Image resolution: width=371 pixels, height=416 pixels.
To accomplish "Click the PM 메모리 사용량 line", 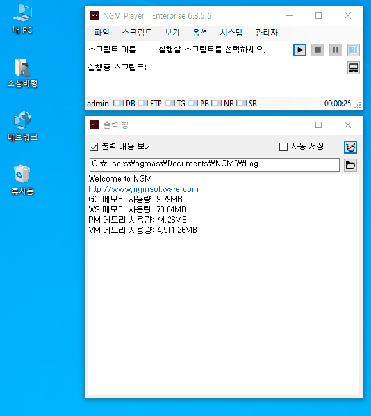I will coord(138,220).
